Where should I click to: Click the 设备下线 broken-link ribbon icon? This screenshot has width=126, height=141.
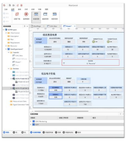tap(17, 14)
